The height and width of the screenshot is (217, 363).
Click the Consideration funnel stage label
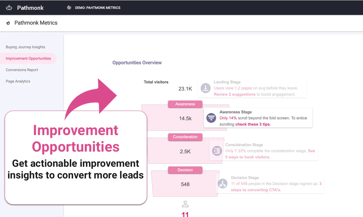click(x=185, y=137)
